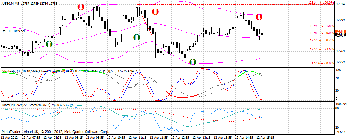Click the 12 Apr 10:35 time label

[117, 137]
